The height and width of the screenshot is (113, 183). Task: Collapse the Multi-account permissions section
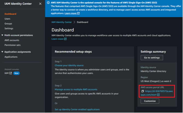tap(2, 35)
